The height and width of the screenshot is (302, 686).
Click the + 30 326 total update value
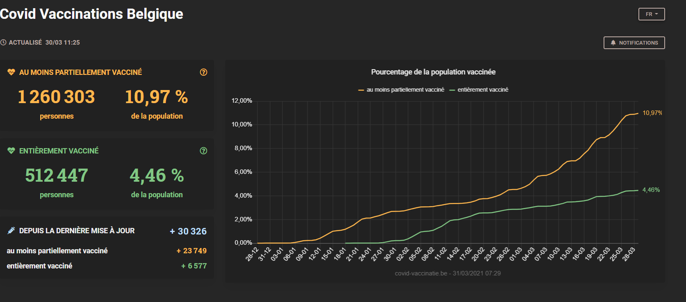point(188,232)
